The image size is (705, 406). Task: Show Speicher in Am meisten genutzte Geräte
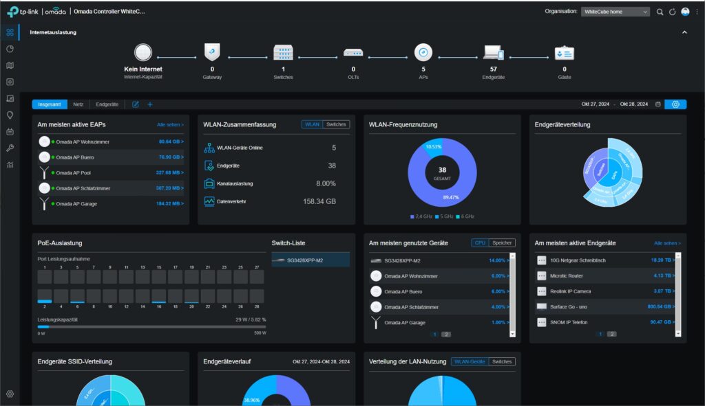tap(502, 243)
